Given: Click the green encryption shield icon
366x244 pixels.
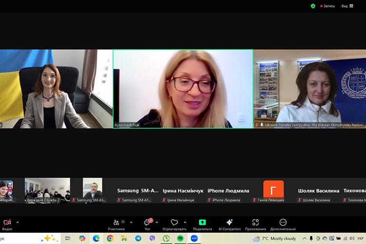Looking at the screenshot, I should point(313,6).
